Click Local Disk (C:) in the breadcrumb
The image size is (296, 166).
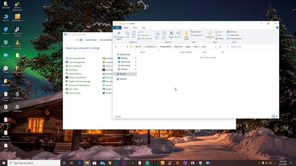tap(150, 47)
